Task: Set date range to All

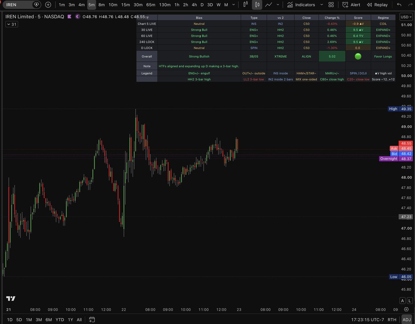Action: (x=79, y=320)
